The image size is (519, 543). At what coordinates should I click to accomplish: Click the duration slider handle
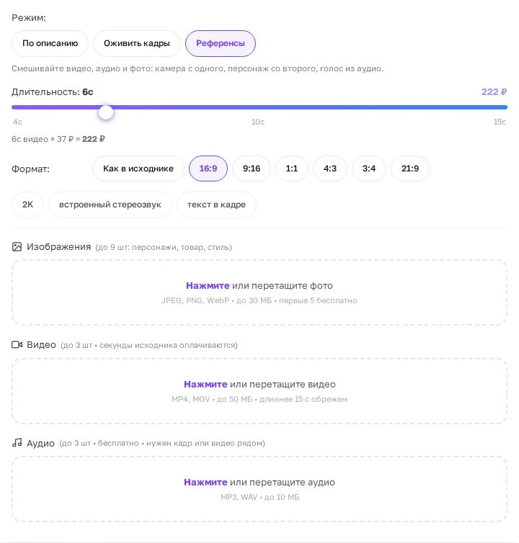point(106,112)
